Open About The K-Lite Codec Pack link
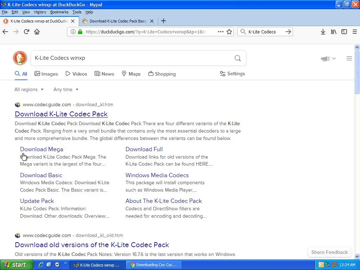360x270 pixels. pyautogui.click(x=163, y=201)
